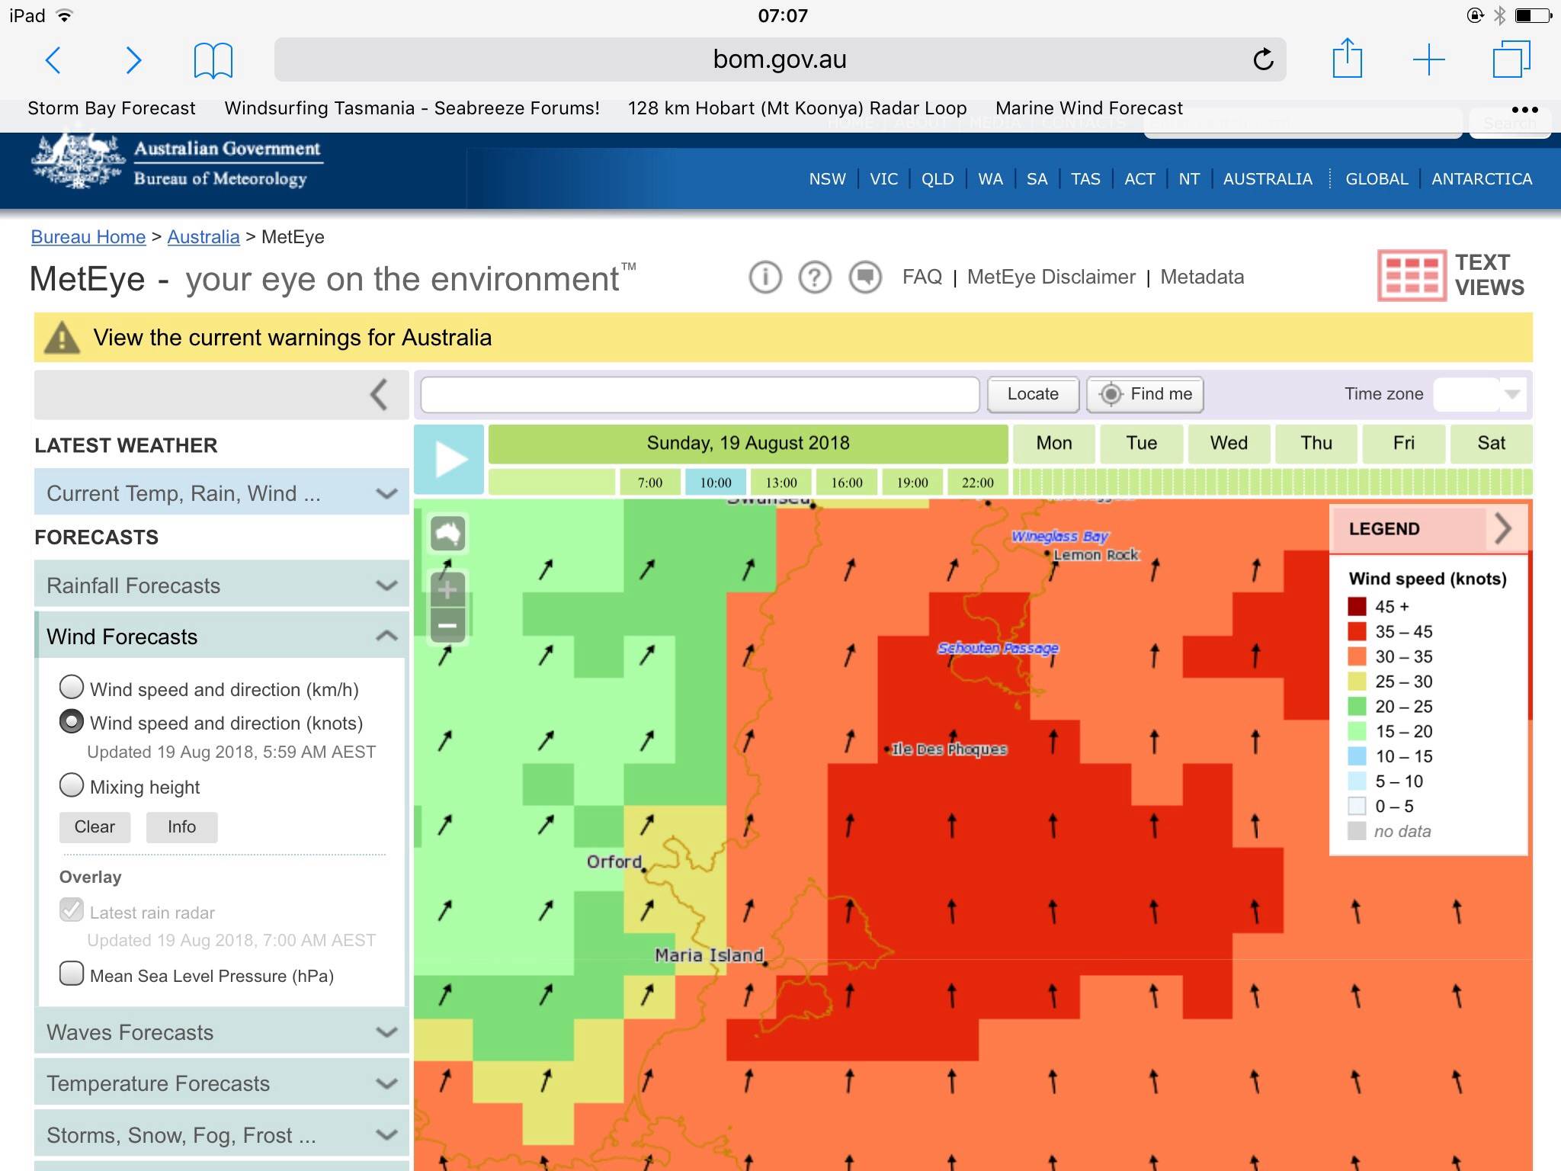Click the map zoom out minus icon

[447, 625]
